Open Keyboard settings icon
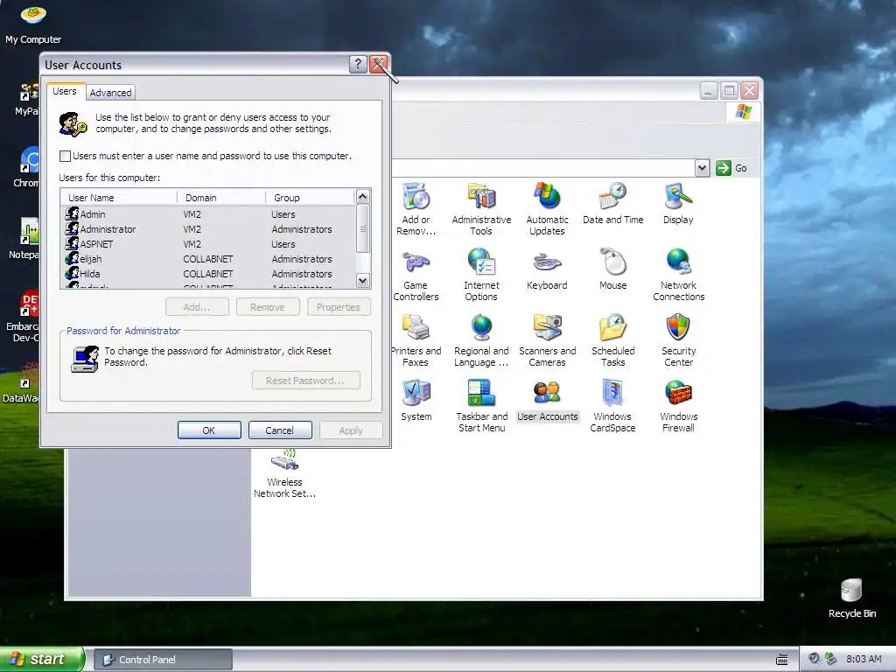896x672 pixels. pos(547,269)
